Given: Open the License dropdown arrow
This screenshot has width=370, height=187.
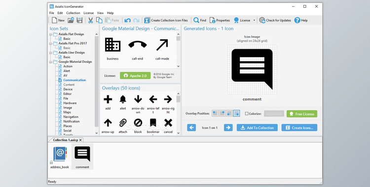Looking at the screenshot, I should 254,20.
